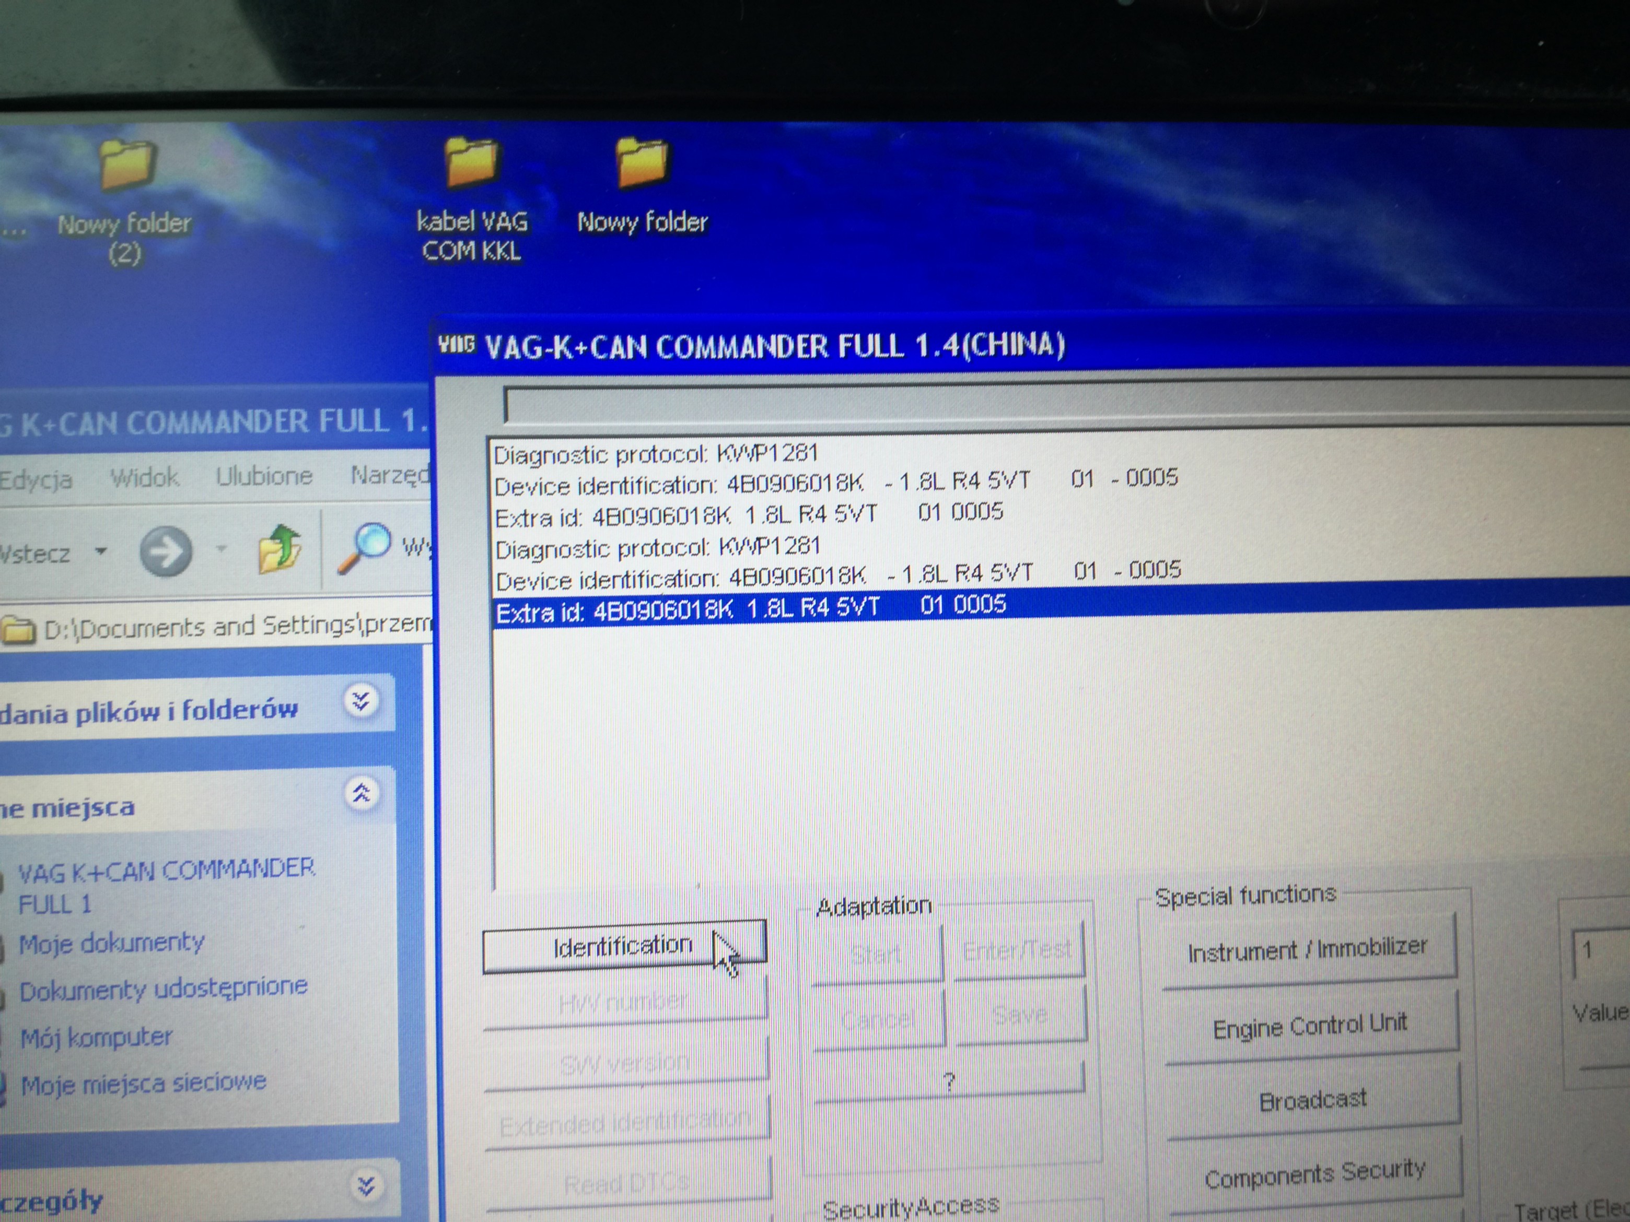
Task: Open the 'Ulubione' menu
Action: pos(264,476)
